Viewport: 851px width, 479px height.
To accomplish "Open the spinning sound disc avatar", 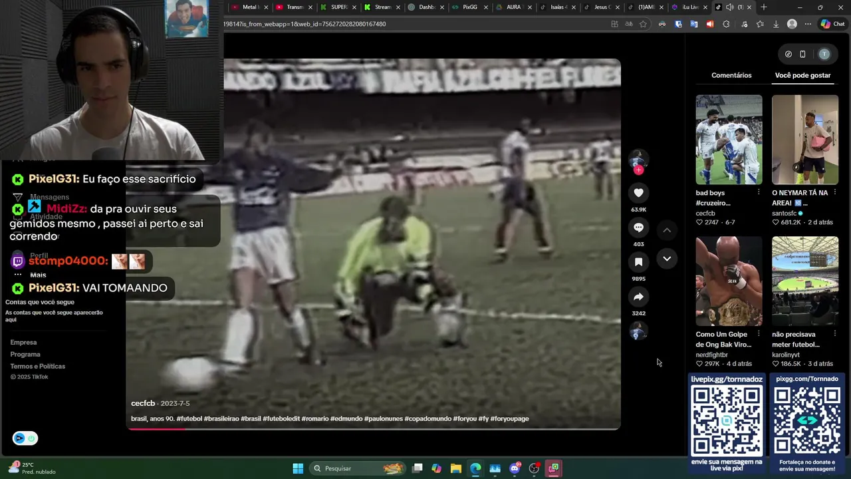I will click(638, 331).
